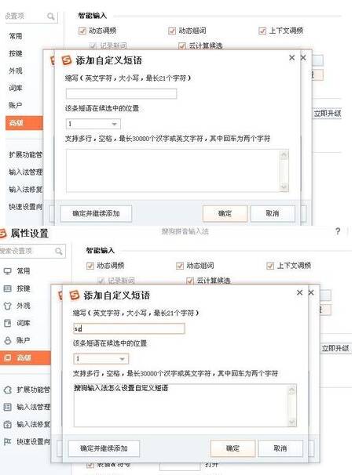Open 按键 in the sidebar without icons
The height and width of the screenshot is (475, 355).
pyautogui.click(x=16, y=53)
